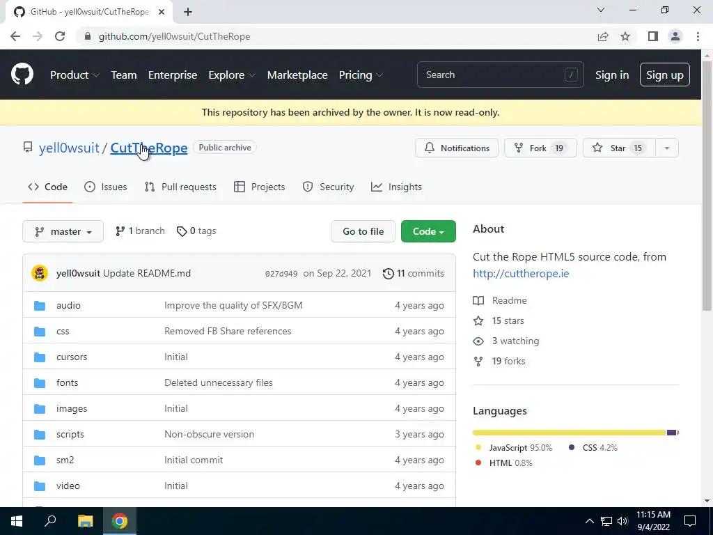Screen dimensions: 713x535
Task: Click the Sign up button
Action: [x=665, y=75]
